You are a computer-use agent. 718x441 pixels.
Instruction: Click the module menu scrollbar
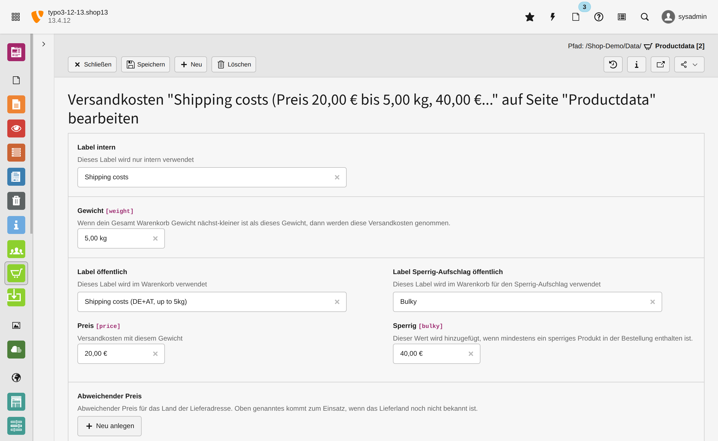pos(31,134)
